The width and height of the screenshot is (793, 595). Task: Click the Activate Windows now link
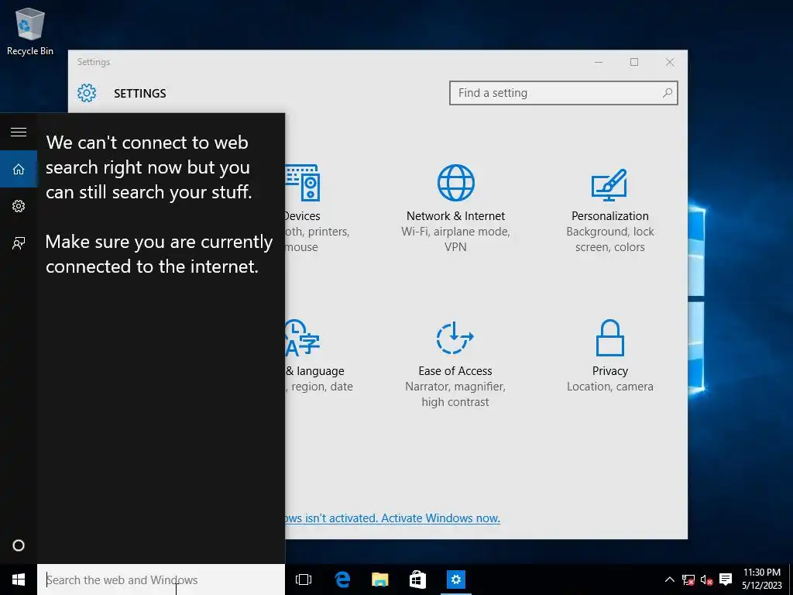(393, 518)
